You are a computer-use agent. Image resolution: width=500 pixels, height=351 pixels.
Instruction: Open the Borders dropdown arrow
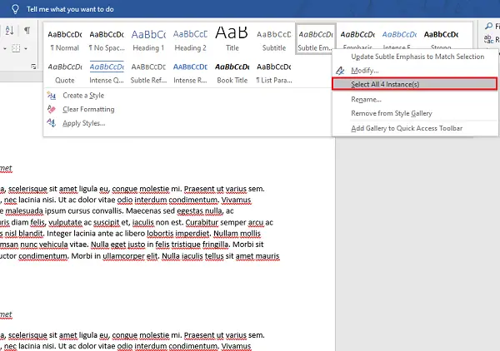(26, 49)
